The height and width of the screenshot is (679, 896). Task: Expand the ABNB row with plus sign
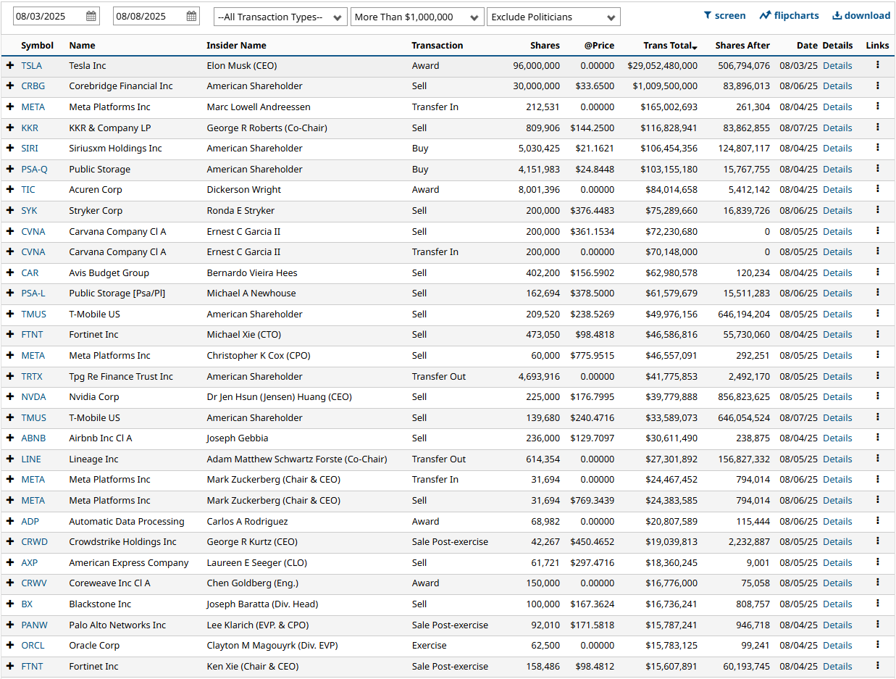point(10,438)
